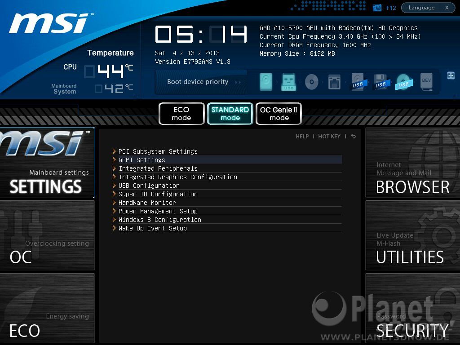Switch to STANDARD mode

click(x=230, y=114)
